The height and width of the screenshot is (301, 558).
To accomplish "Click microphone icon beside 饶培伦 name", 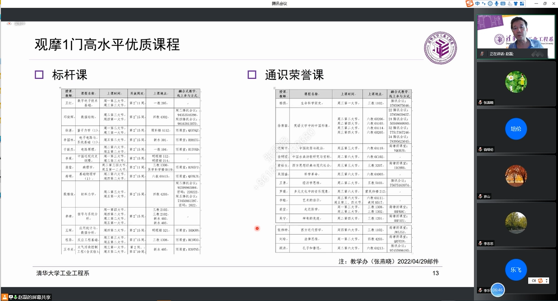I will (480, 149).
